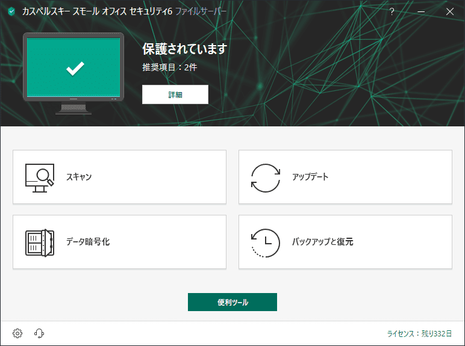Open settings with the gear icon
465x346 pixels.
tap(17, 333)
